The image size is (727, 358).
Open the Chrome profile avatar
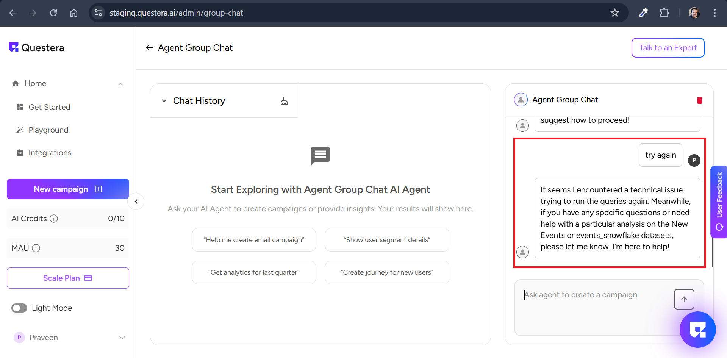[694, 13]
